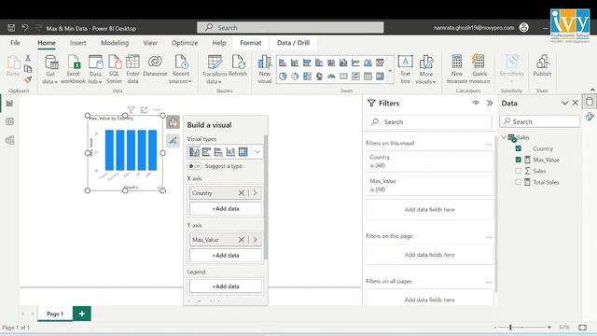Open Get data in the ribbon
This screenshot has width=597, height=336.
50,69
